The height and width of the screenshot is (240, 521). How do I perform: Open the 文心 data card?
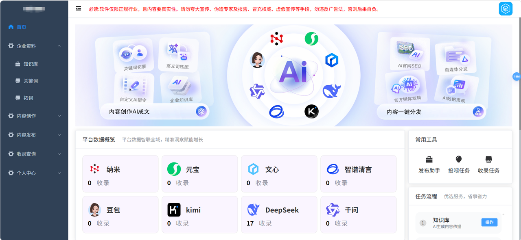click(279, 174)
